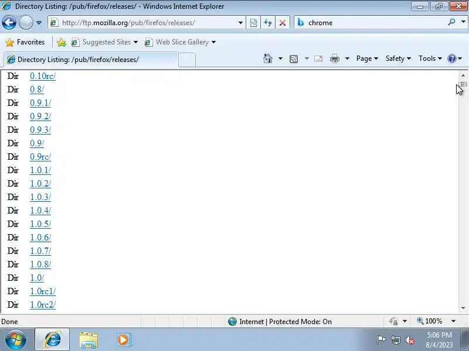Click the Home icon in command bar

pos(268,58)
